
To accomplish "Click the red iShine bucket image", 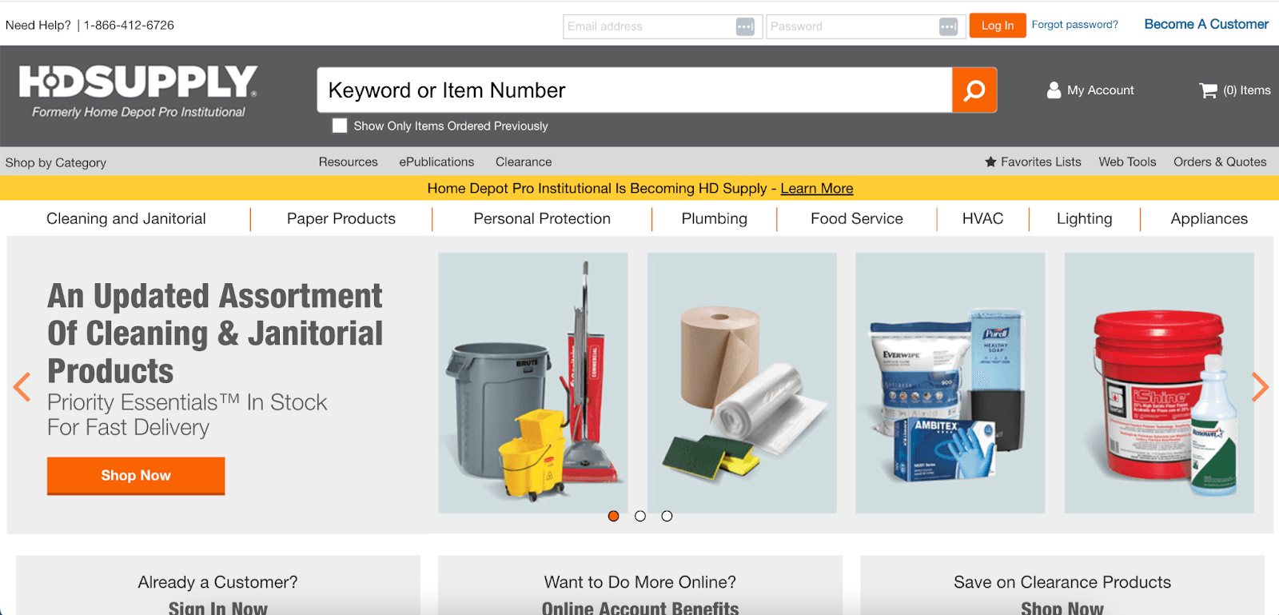I will [x=1159, y=383].
